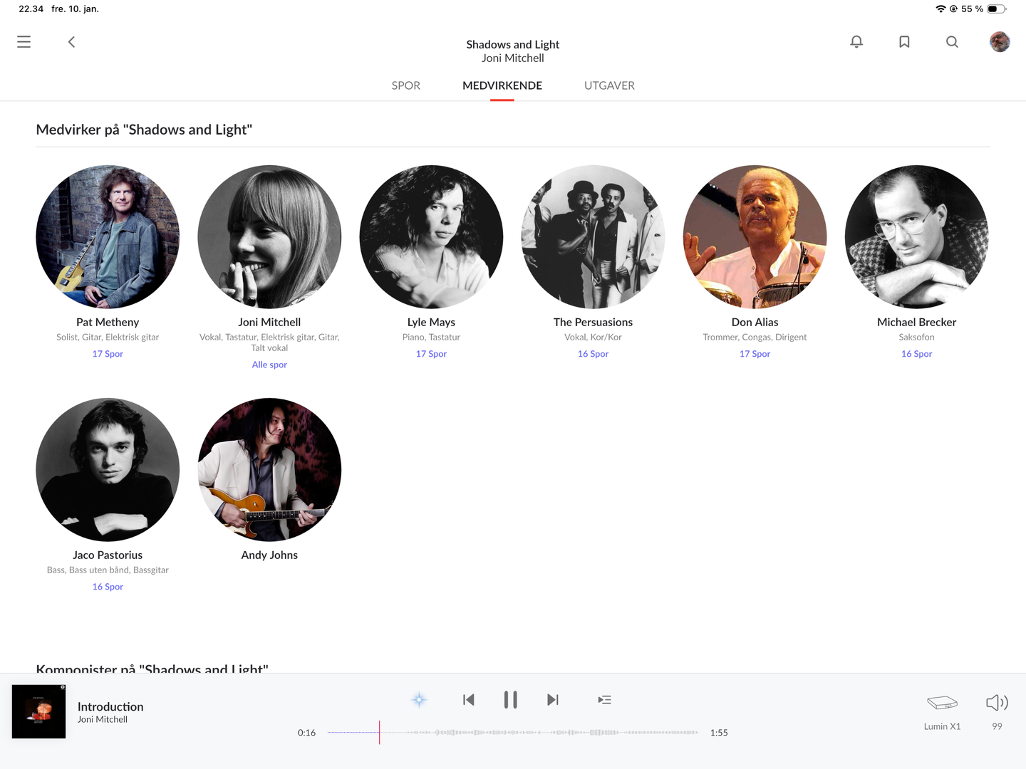
Task: Seek within the track waveform bar
Action: 513,733
